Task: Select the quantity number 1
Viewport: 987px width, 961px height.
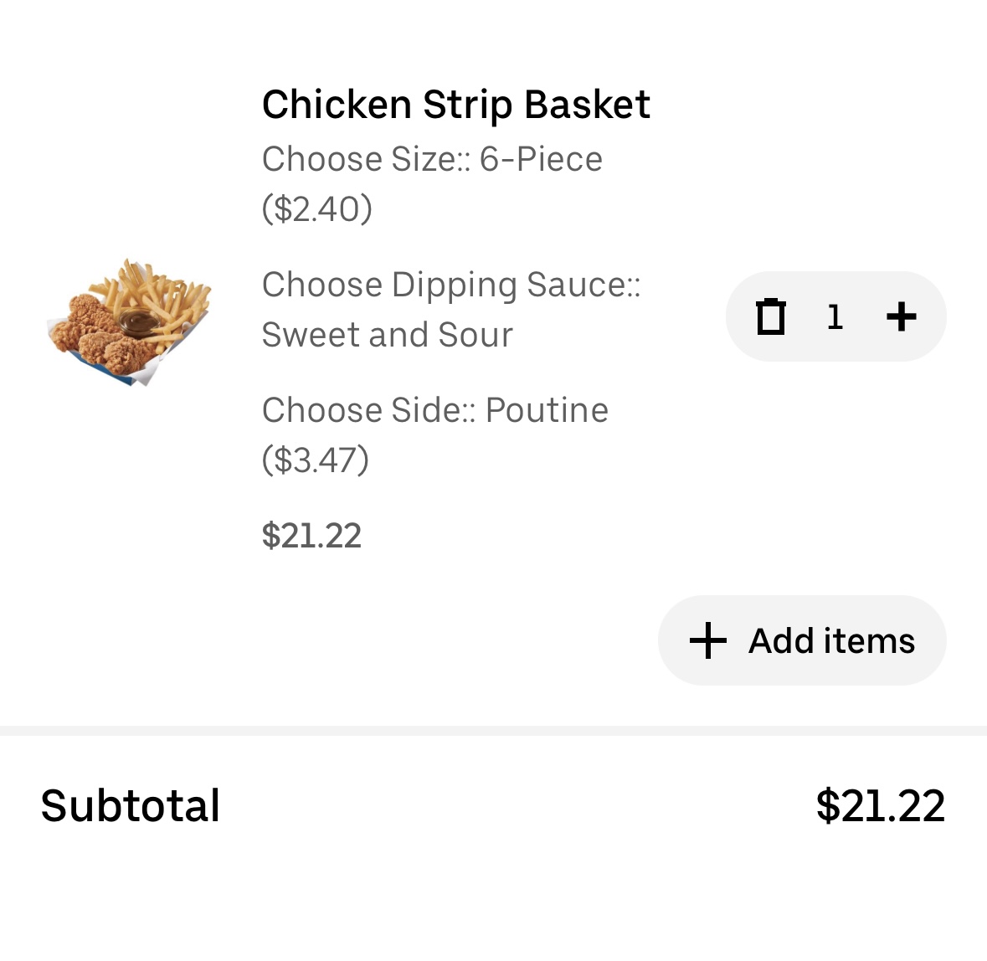Action: click(x=835, y=317)
